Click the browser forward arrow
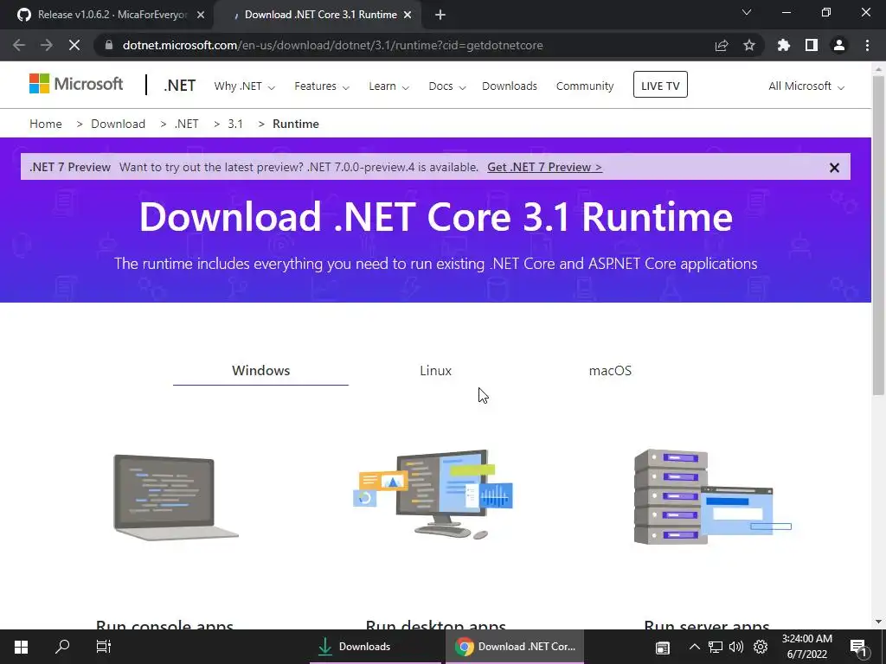886x664 pixels. (x=47, y=45)
